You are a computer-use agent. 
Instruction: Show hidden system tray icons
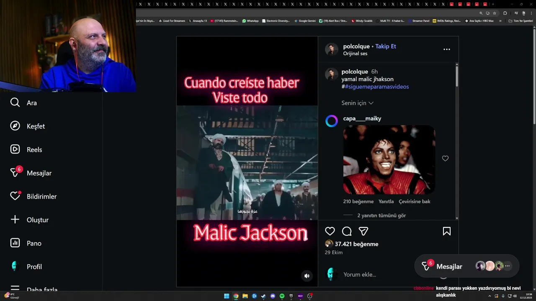[x=490, y=296]
